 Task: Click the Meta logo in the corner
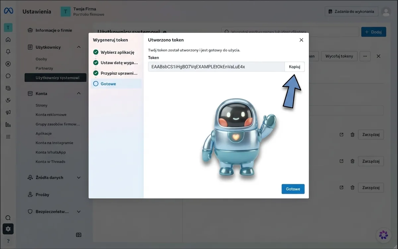click(x=8, y=11)
